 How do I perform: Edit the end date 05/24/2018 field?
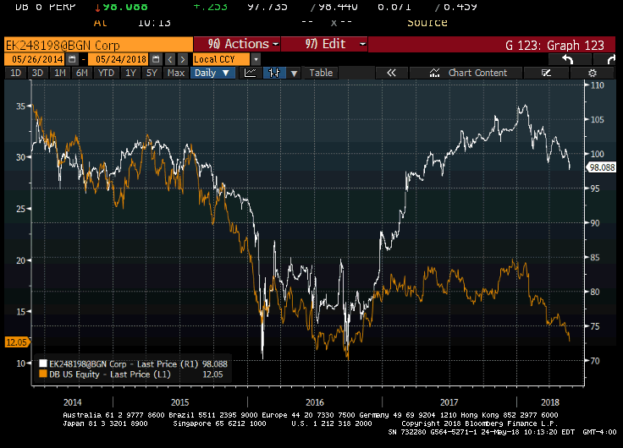pos(119,59)
